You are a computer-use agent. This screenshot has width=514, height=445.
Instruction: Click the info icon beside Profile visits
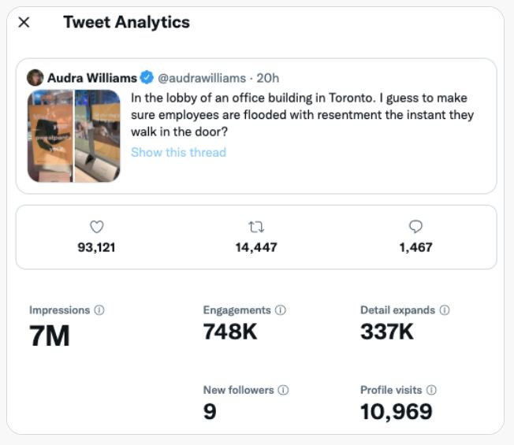(431, 390)
